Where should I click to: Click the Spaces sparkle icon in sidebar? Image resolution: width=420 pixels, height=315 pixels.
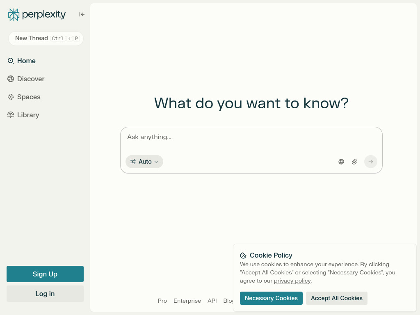pos(11,97)
